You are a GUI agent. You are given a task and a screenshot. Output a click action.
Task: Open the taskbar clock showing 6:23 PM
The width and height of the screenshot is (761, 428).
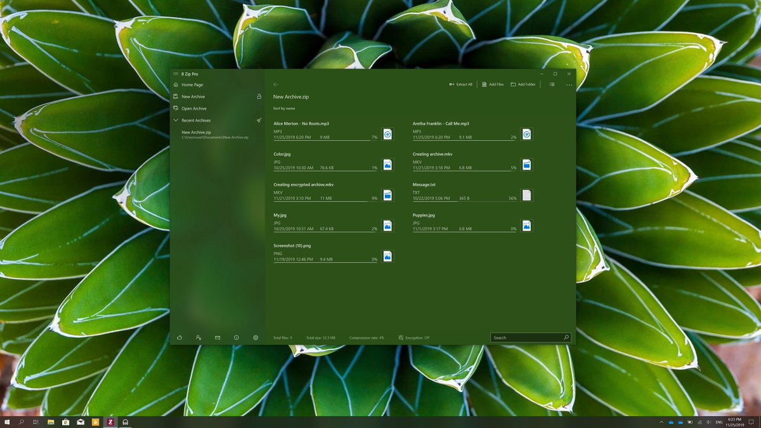pyautogui.click(x=734, y=422)
